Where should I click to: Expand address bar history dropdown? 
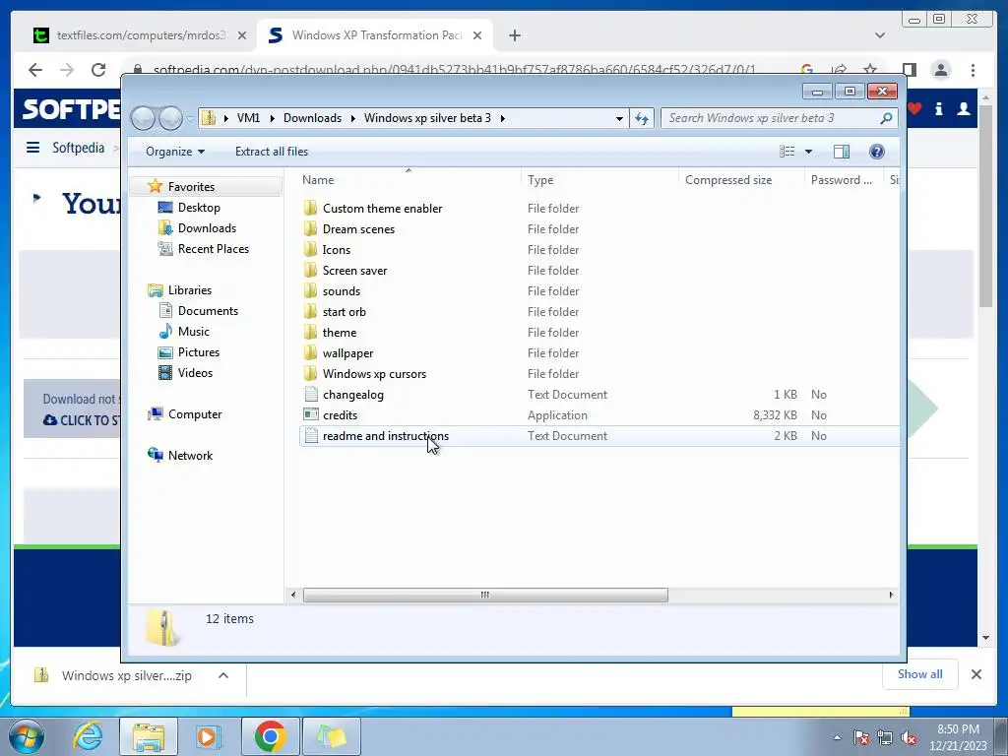click(x=619, y=118)
